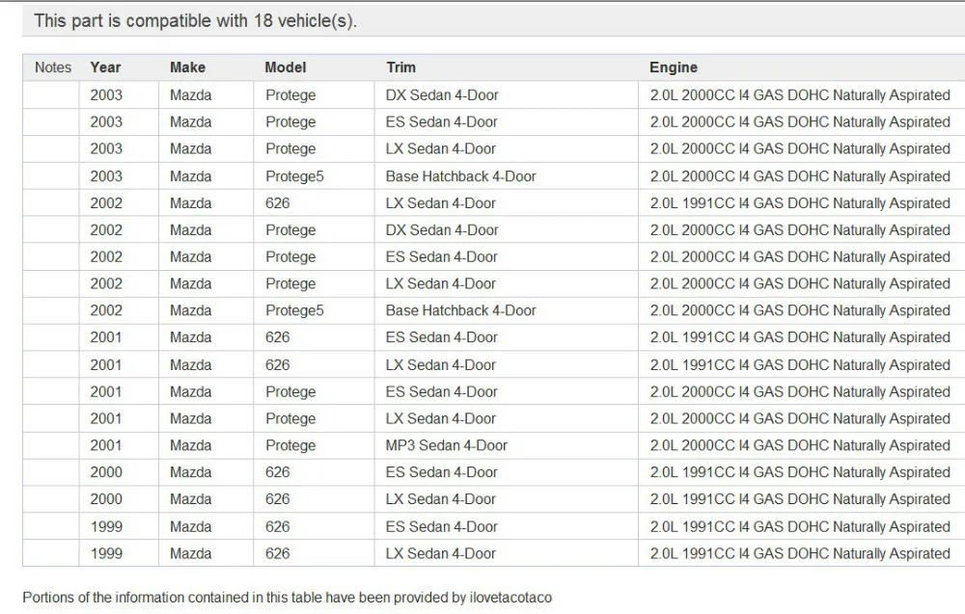This screenshot has width=965, height=614.
Task: Select the 1999 626 ES Sedan row
Action: coord(493,526)
